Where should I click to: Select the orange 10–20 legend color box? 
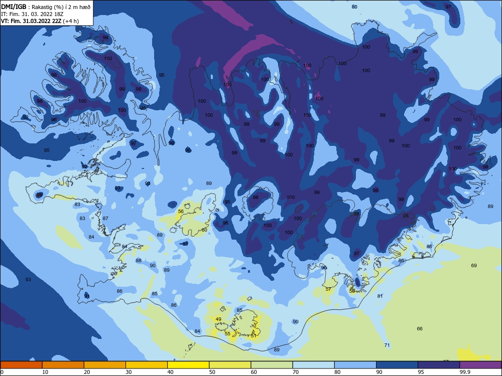click(x=63, y=365)
